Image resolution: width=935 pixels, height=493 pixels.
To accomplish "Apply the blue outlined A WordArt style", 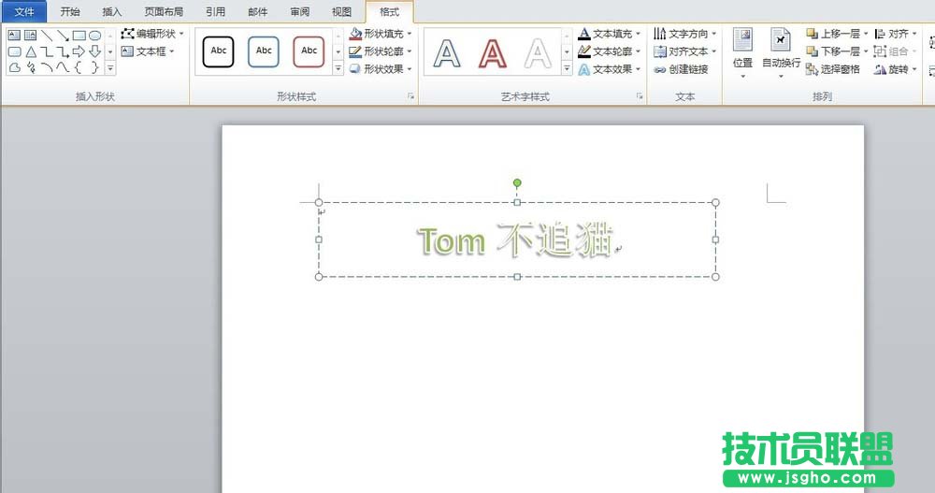I will 447,52.
